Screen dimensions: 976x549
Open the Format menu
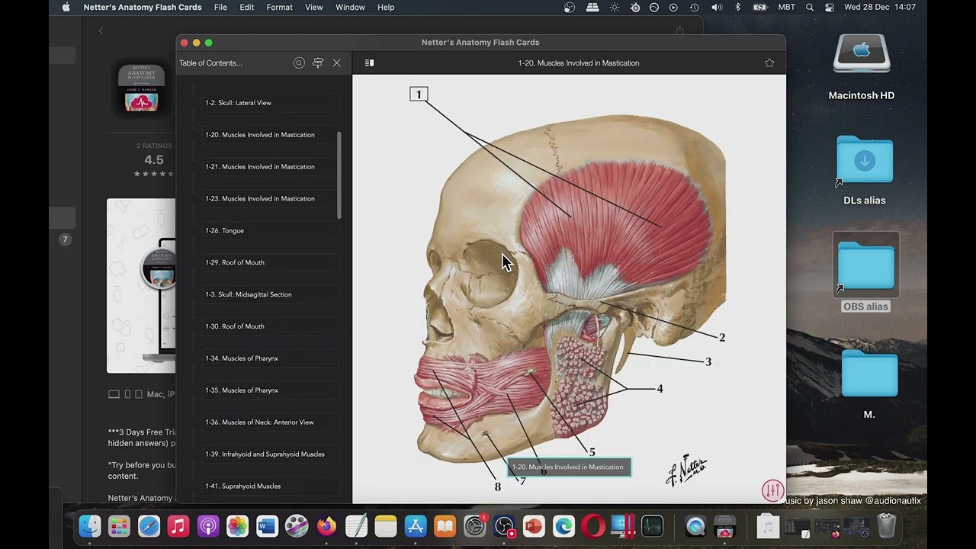click(279, 8)
